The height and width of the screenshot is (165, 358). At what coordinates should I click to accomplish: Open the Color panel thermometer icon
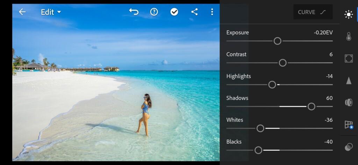click(x=349, y=37)
